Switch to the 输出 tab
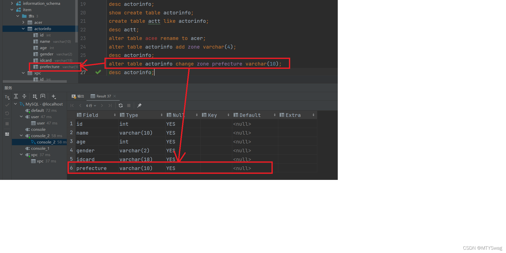Viewport: 506px width, 253px height. tap(78, 96)
